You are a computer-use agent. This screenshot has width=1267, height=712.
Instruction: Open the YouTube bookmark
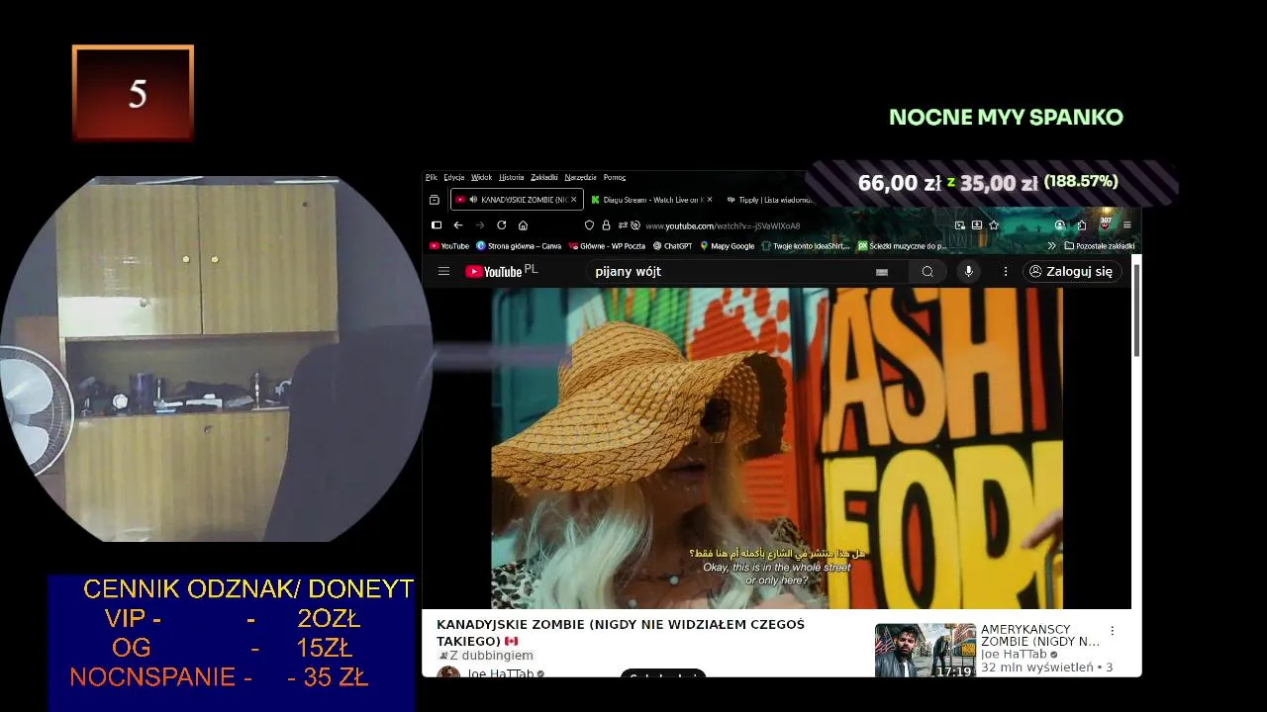[x=449, y=246]
